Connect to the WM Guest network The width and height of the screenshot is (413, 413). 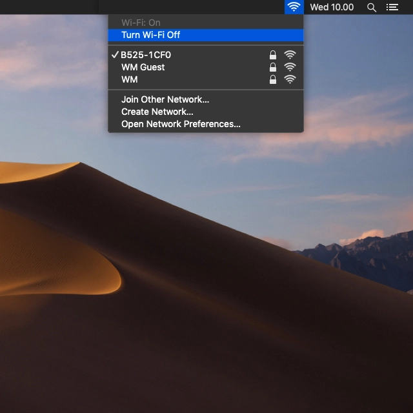click(143, 67)
